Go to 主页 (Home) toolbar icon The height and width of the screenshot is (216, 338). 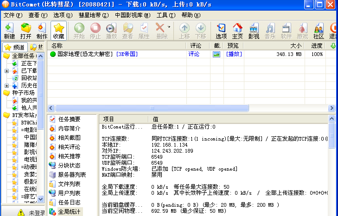(237, 31)
